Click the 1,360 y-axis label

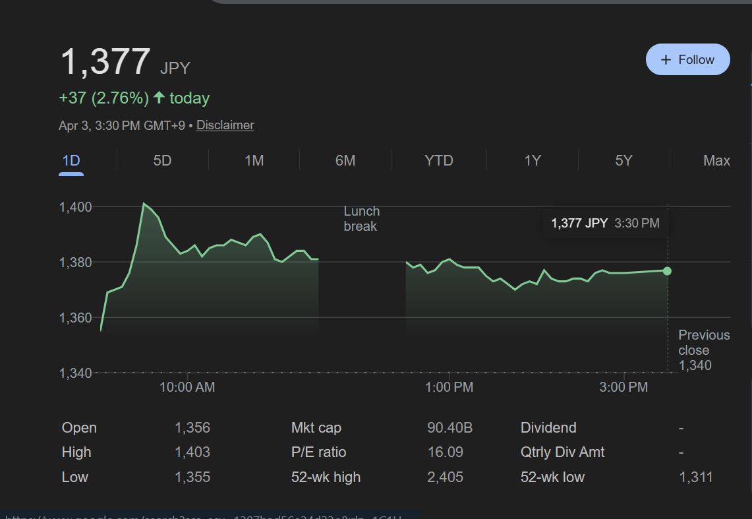click(75, 318)
